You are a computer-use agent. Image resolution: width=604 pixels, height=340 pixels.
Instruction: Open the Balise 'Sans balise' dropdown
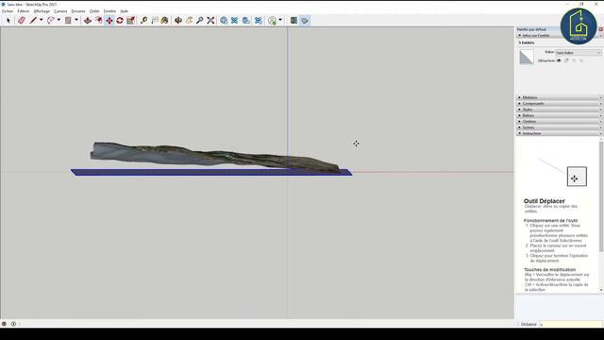(x=579, y=53)
